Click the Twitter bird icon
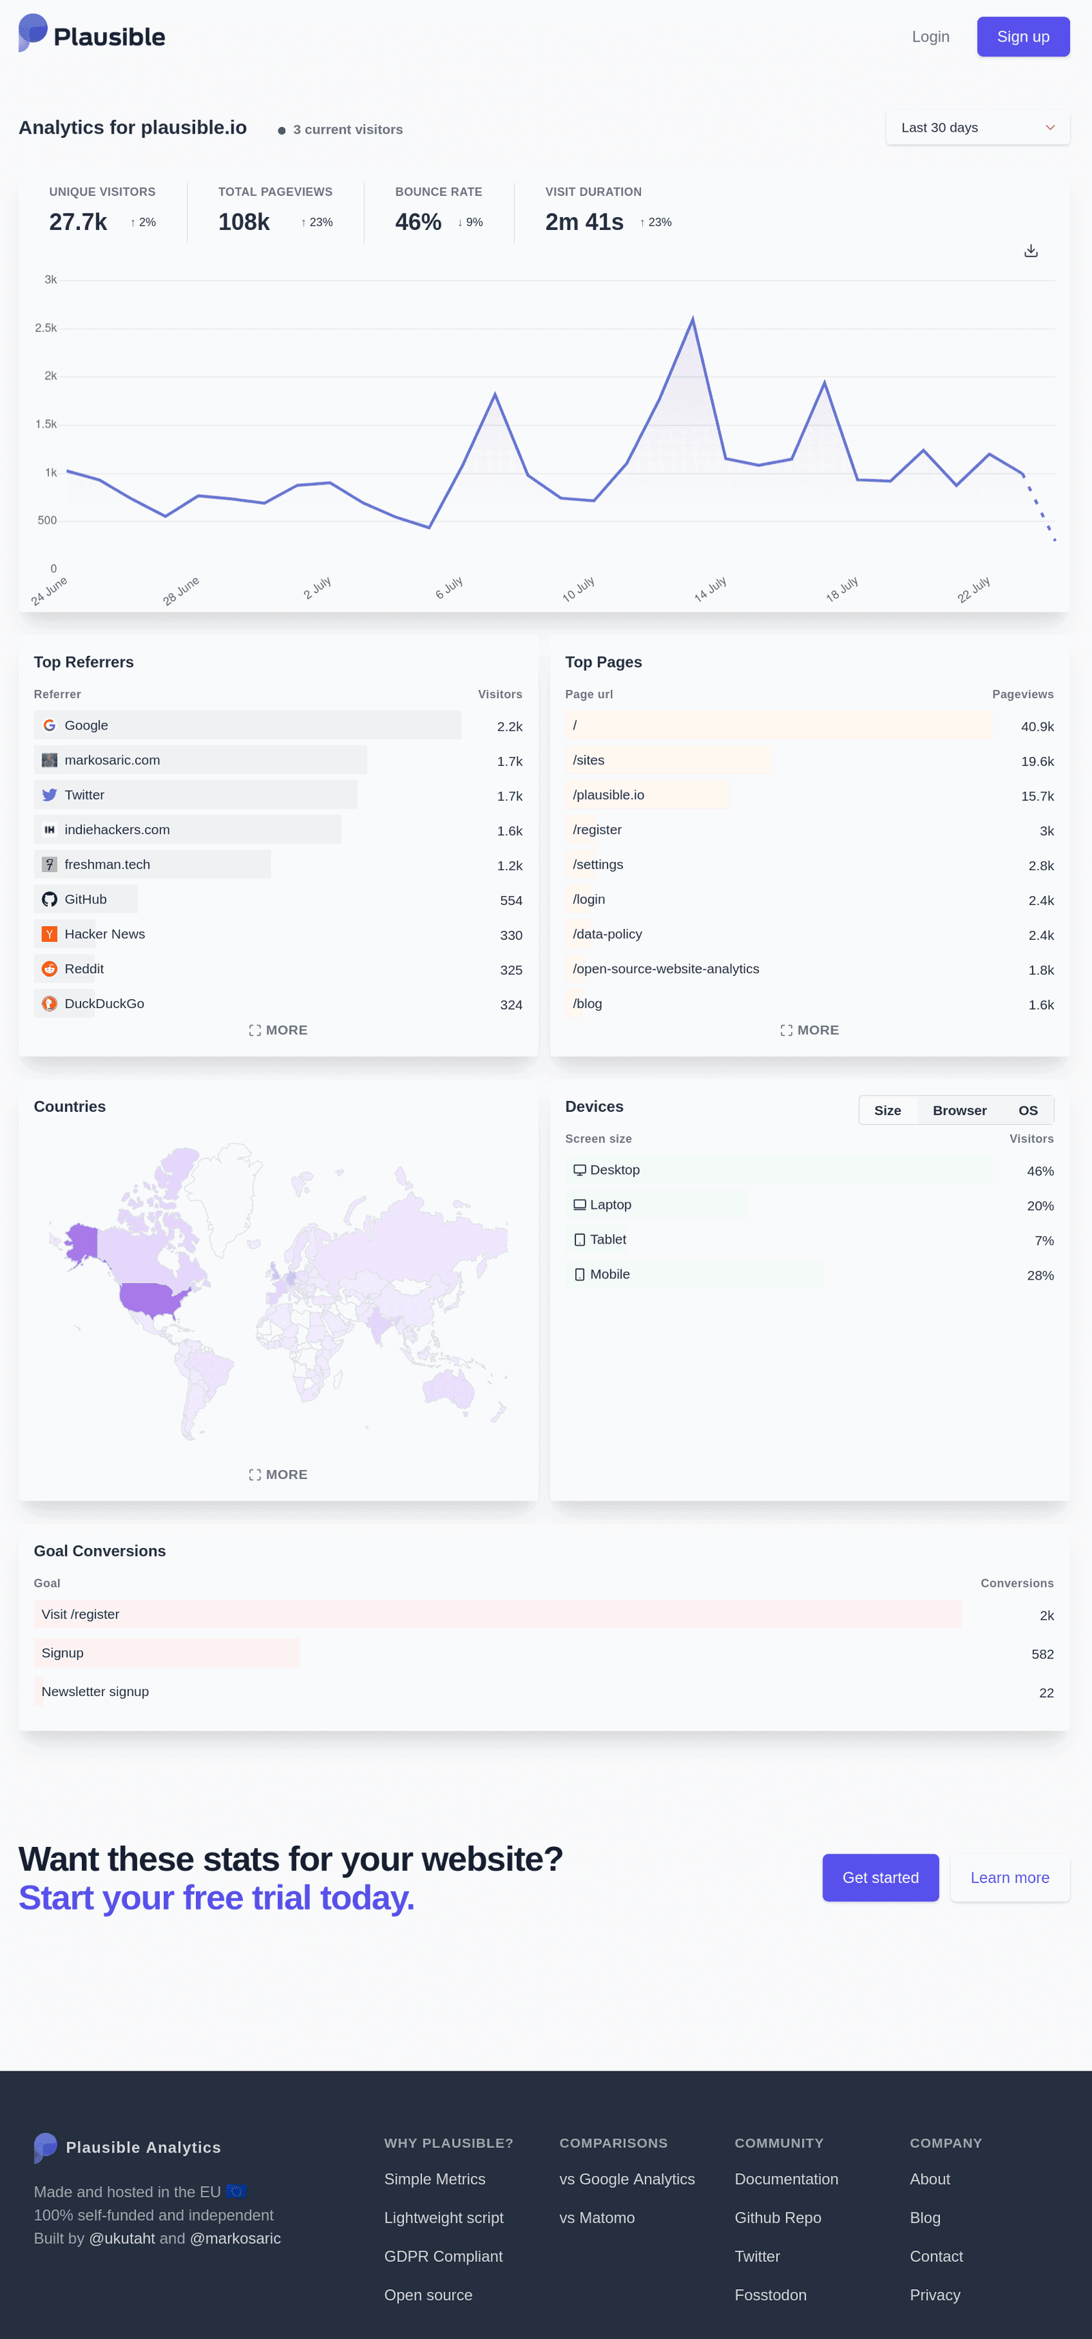This screenshot has height=2339, width=1092. (49, 794)
